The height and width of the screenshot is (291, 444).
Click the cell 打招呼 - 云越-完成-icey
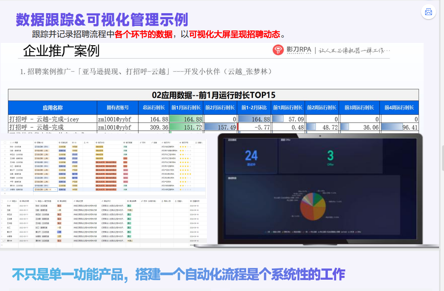click(53, 119)
